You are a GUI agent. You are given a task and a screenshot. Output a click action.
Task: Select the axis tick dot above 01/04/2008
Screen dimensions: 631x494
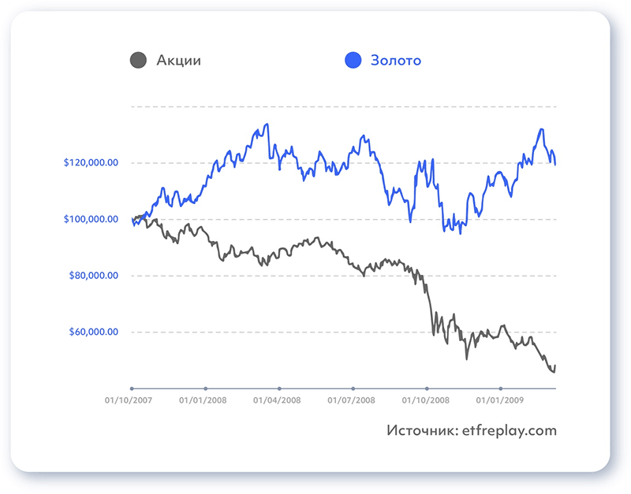tap(279, 388)
